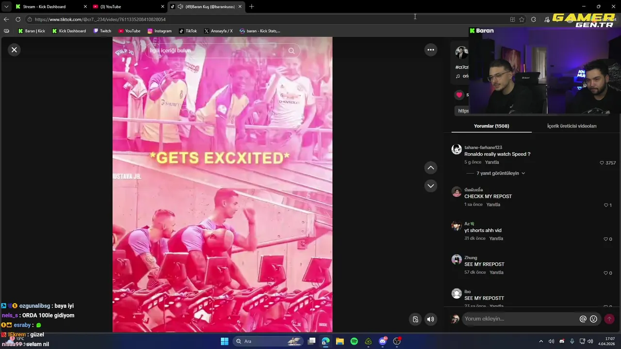This screenshot has height=349, width=621.
Task: Open ibo's profile avatar
Action: coord(457,293)
